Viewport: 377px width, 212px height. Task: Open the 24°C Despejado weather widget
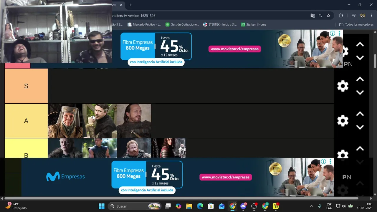point(16,206)
